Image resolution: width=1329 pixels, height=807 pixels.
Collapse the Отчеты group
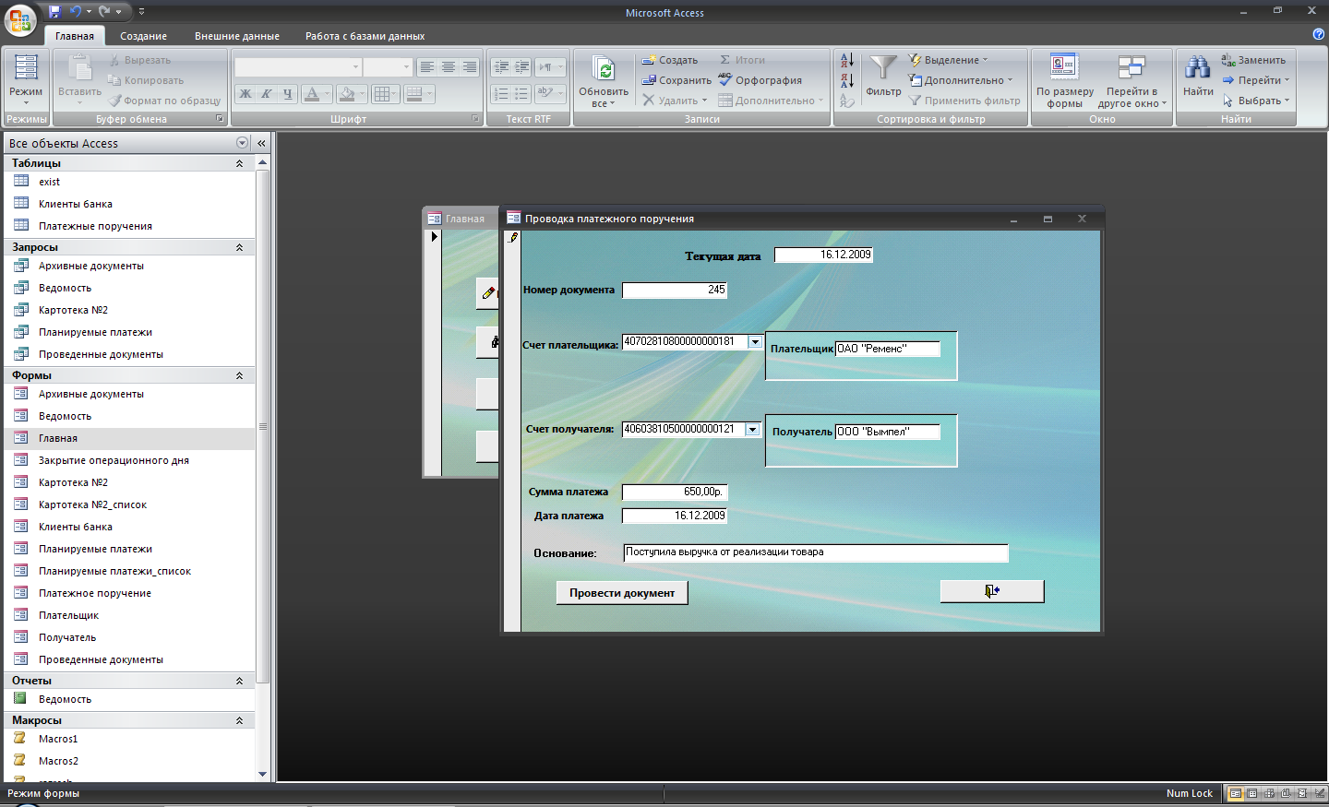239,681
